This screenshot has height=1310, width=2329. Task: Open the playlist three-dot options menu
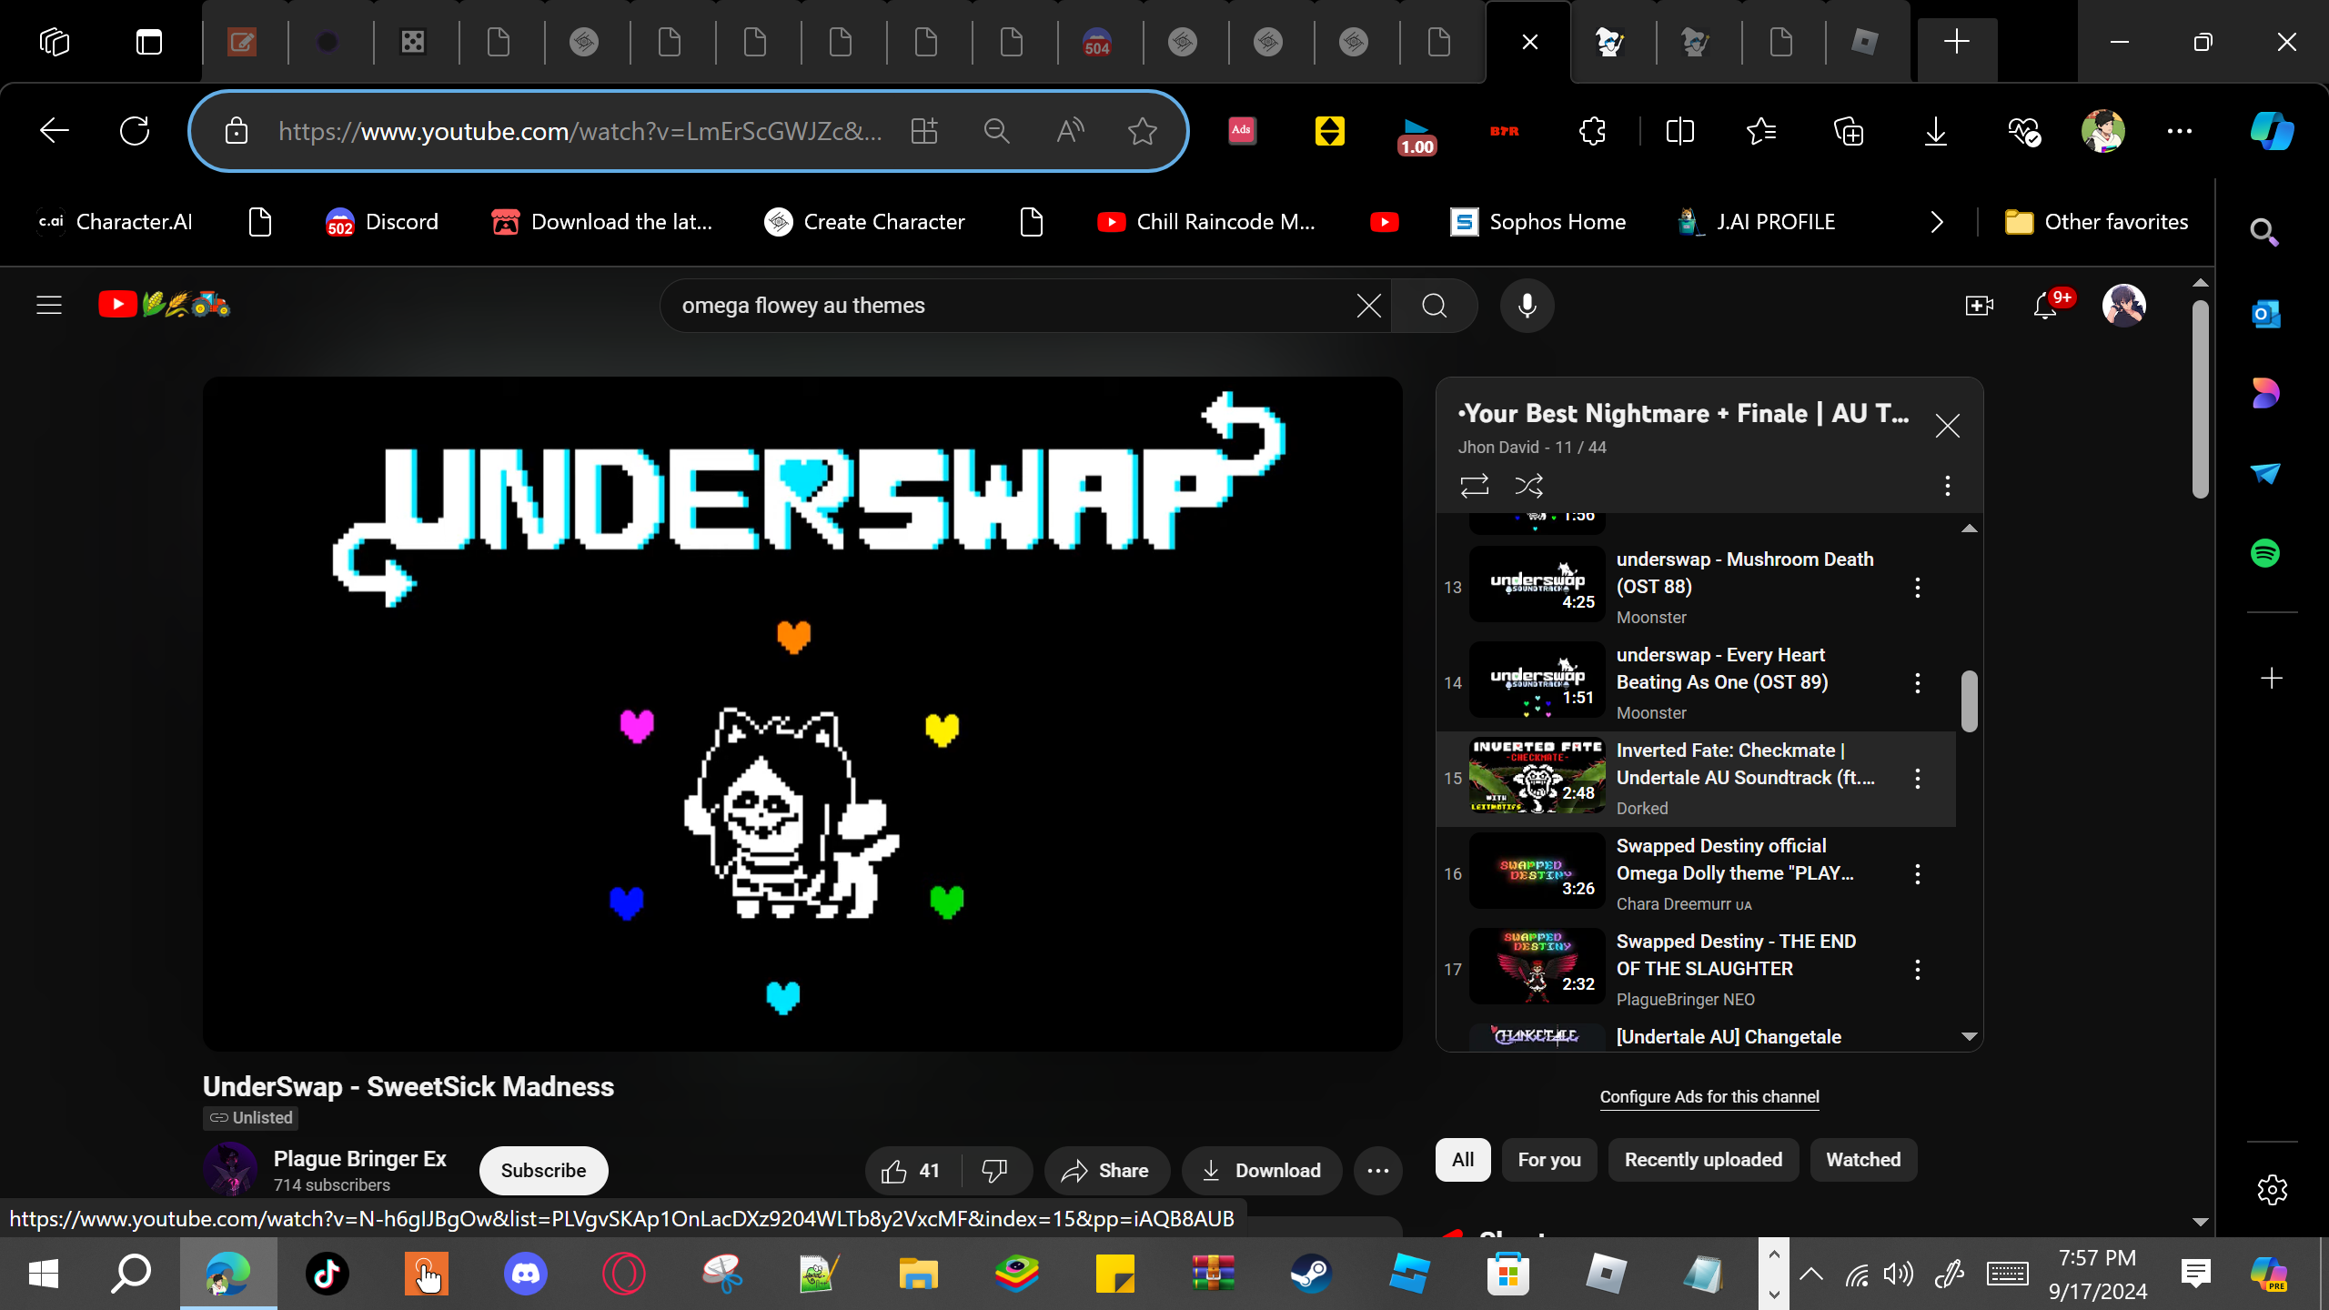point(1947,486)
